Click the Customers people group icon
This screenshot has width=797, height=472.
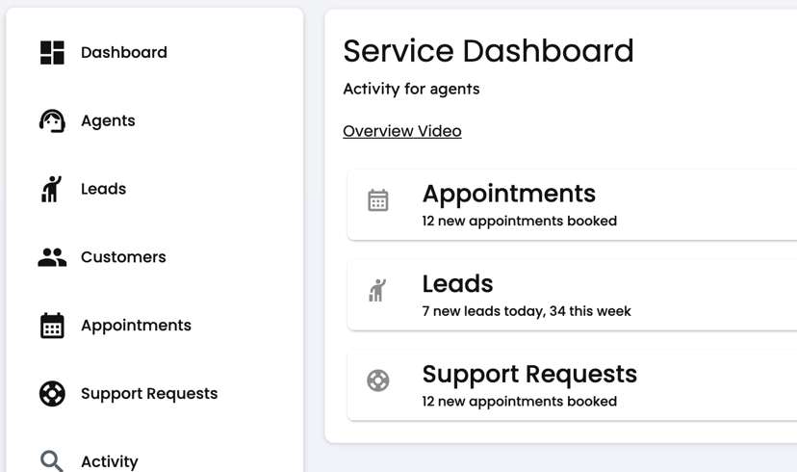click(52, 257)
